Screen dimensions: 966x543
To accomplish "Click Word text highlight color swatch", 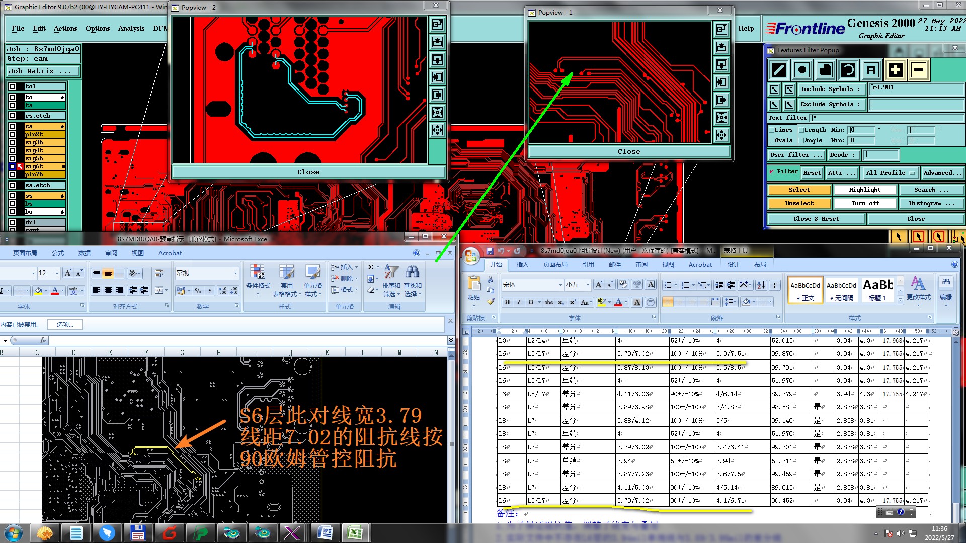I will coord(601,302).
